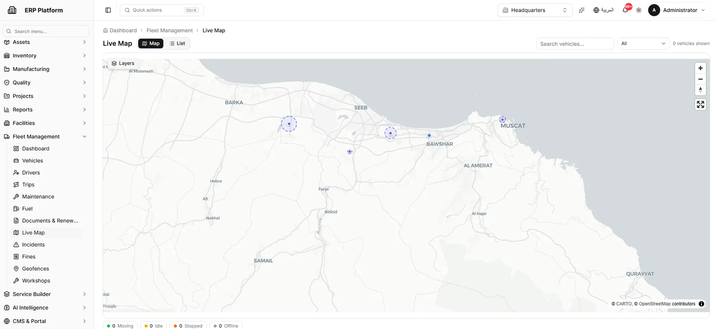Switch to List view
Image resolution: width=715 pixels, height=329 pixels.
(177, 44)
